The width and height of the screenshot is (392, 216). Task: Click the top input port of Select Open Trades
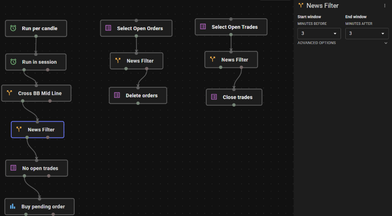231,19
